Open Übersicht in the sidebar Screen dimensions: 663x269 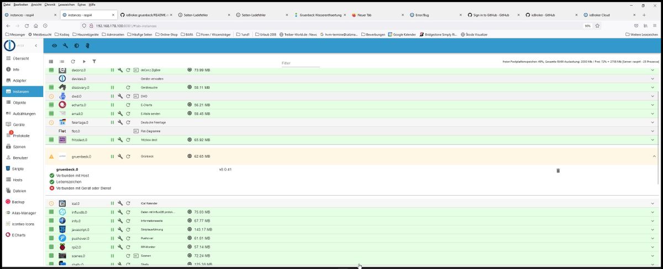pos(22,58)
